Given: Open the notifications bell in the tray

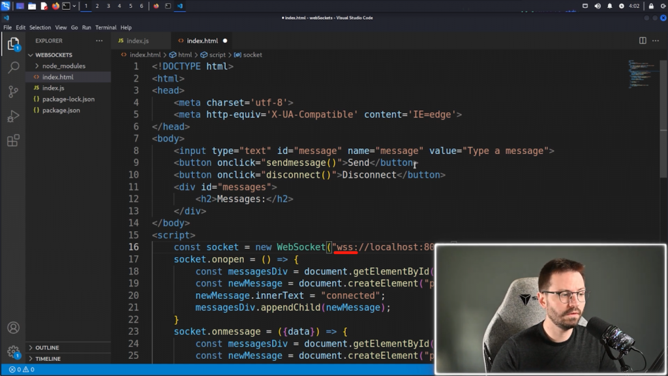Looking at the screenshot, I should [x=610, y=6].
